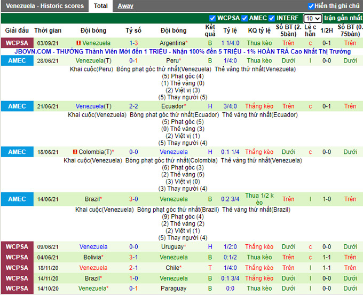Open the JBOVN.COM promotional banner link
Viewport: 363px width, 295px height.
pyautogui.click(x=183, y=52)
